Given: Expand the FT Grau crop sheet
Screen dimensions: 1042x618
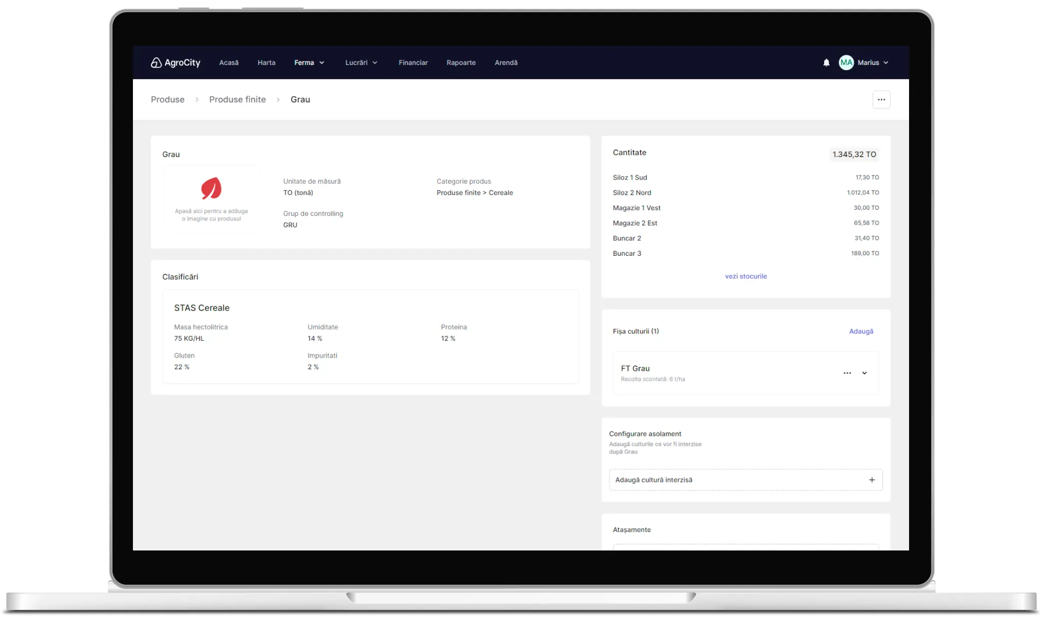Looking at the screenshot, I should coord(865,373).
